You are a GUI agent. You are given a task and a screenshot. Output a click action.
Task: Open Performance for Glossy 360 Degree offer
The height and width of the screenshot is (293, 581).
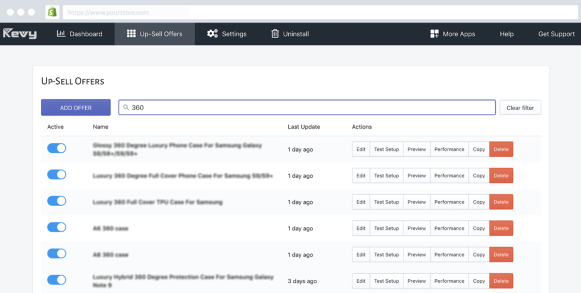[449, 149]
